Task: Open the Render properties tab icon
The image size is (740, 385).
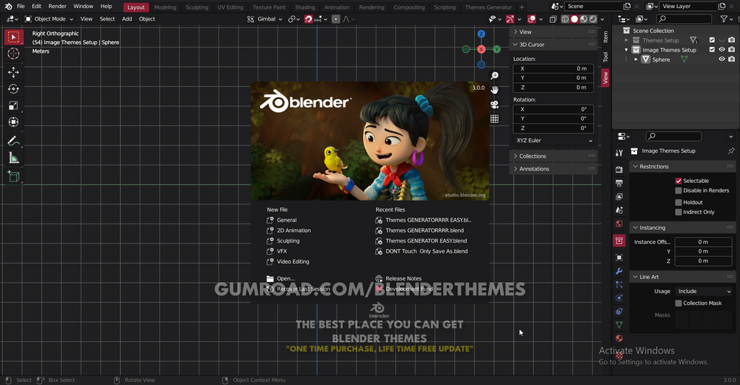Action: point(619,170)
